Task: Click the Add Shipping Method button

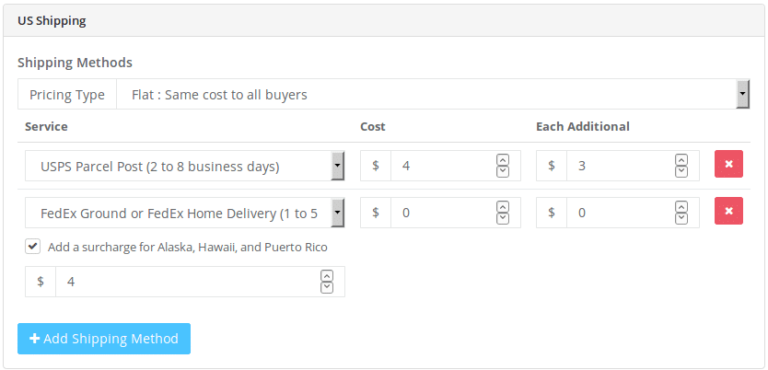Action: coord(104,339)
